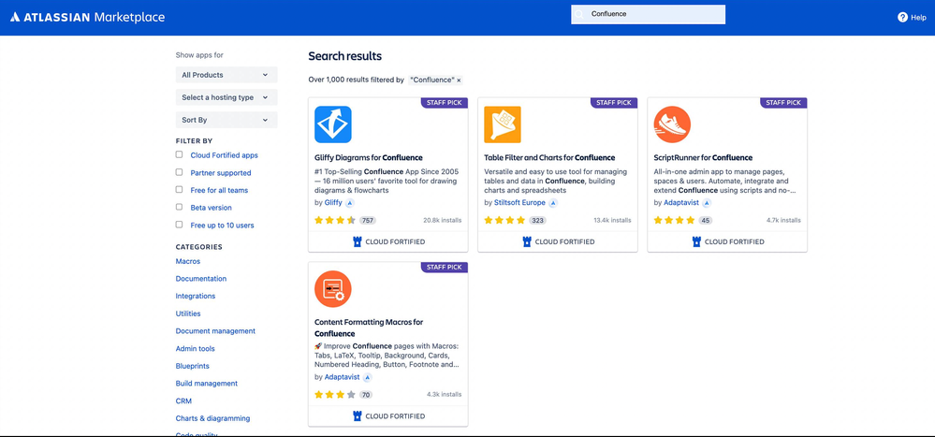Select the Free up to 10 users checkbox
This screenshot has width=935, height=437.
(179, 225)
